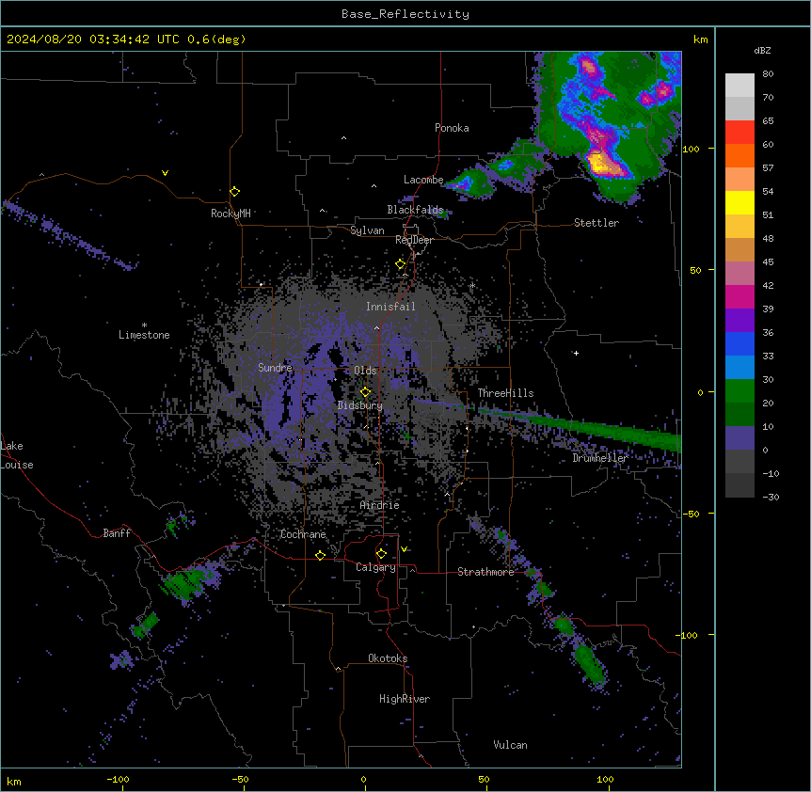811x792 pixels.
Task: Click the Okotoks town label
Action: 388,658
